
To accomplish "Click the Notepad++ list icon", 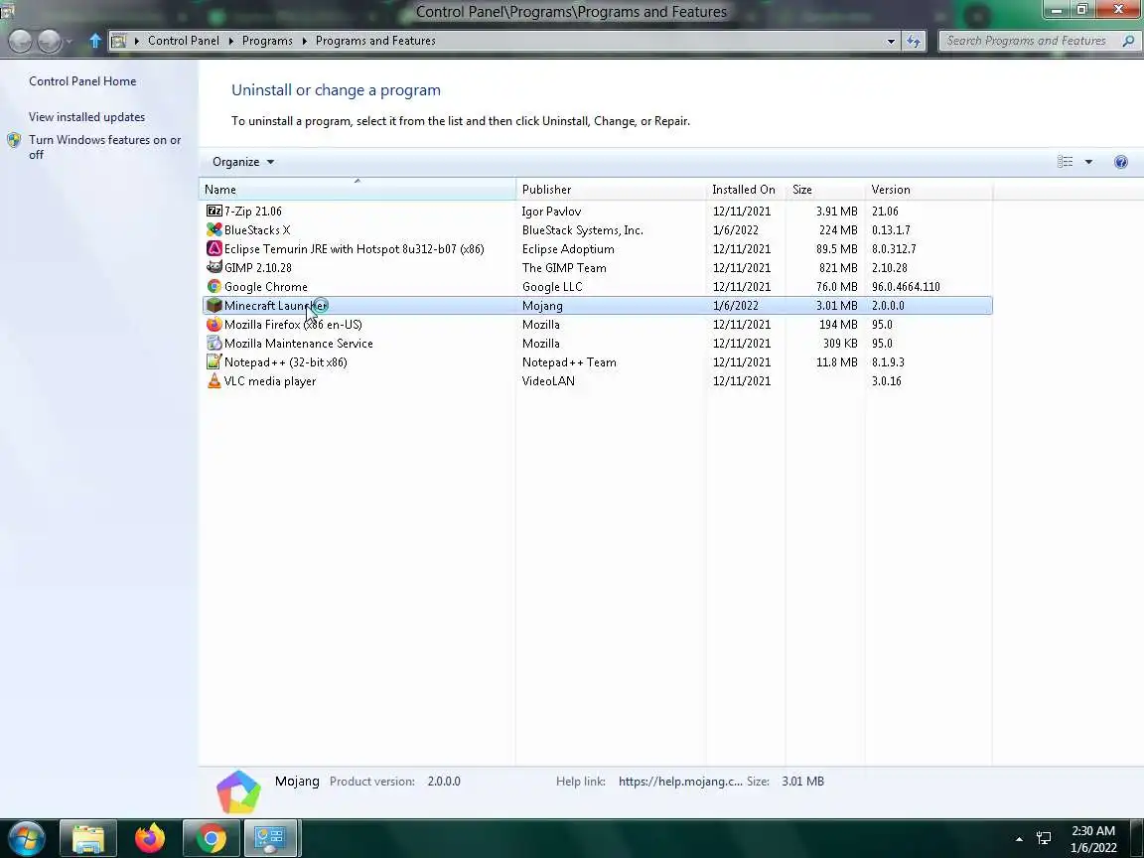I will (214, 361).
